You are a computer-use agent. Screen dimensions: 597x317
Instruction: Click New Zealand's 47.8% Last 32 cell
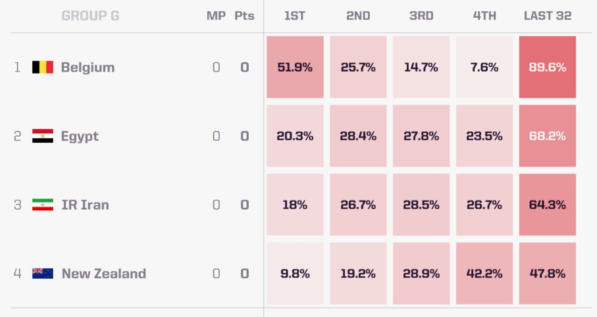coord(548,273)
